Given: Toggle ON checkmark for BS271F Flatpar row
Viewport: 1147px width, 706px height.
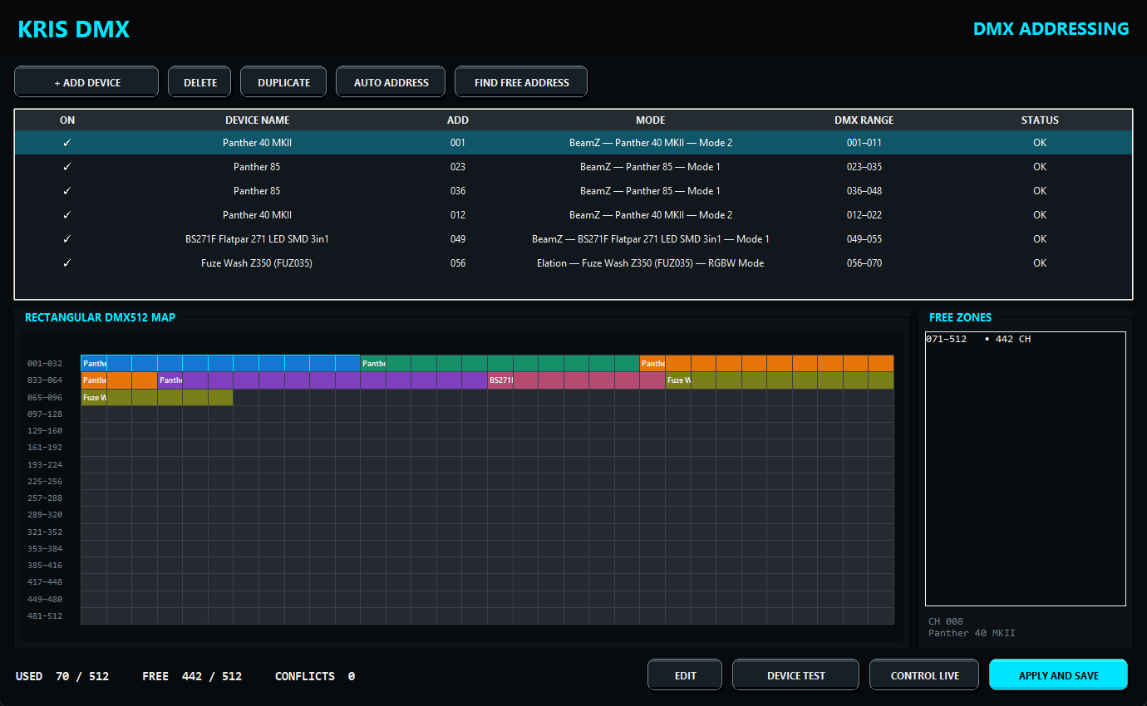Looking at the screenshot, I should point(67,239).
